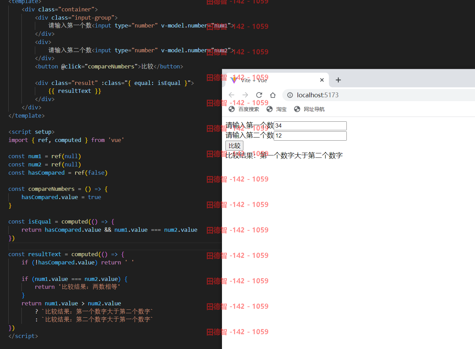The height and width of the screenshot is (349, 475).
Task: Click the line 'const hasCompared = ref(false)'
Action: (x=58, y=173)
